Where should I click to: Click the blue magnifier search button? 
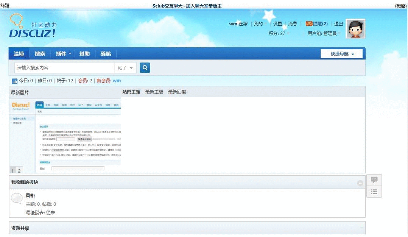tap(145, 68)
